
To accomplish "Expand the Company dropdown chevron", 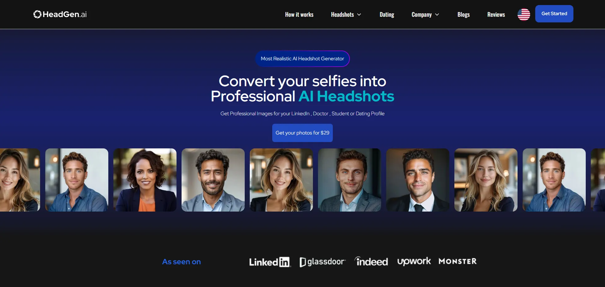I will click(x=437, y=15).
